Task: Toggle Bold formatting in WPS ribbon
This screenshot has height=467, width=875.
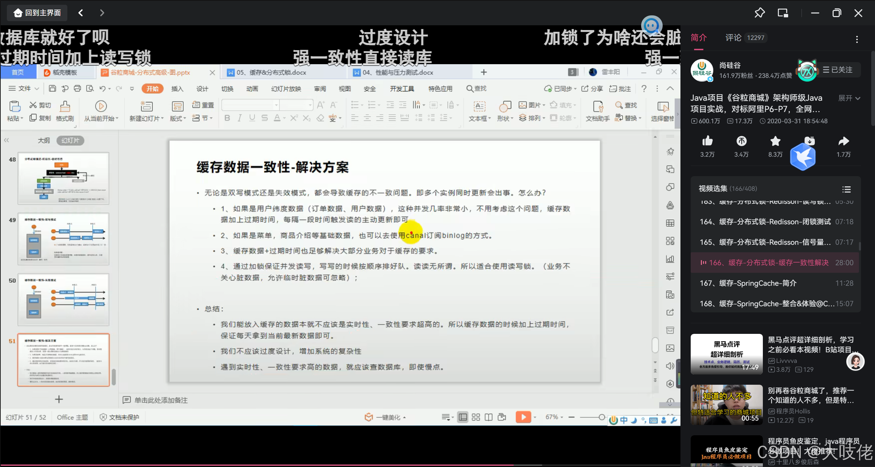Action: coord(227,118)
